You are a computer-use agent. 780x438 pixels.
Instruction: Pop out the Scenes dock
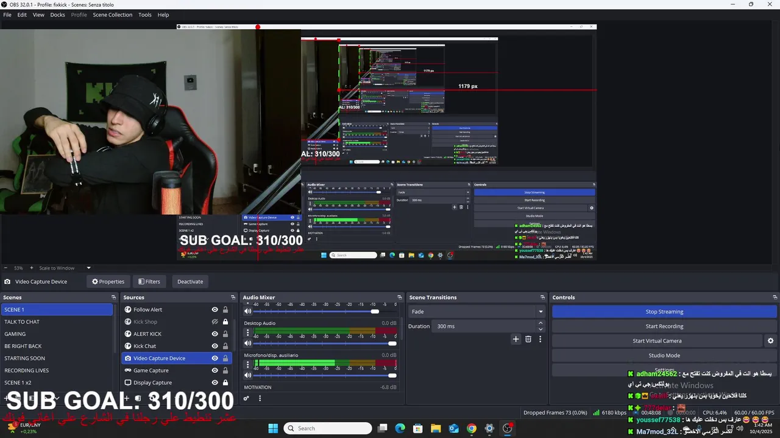113,297
